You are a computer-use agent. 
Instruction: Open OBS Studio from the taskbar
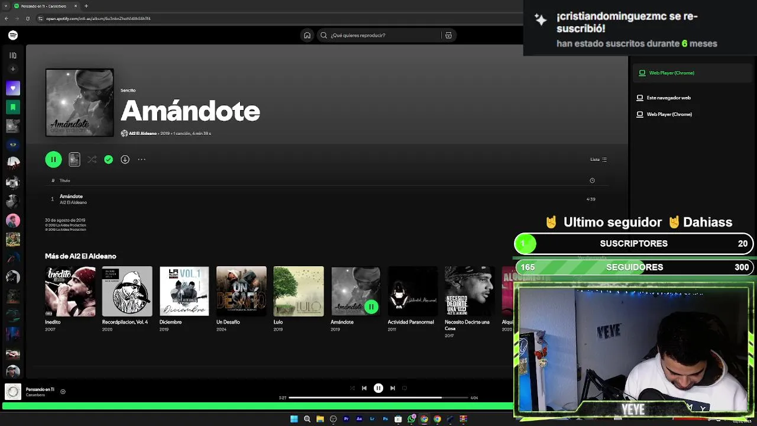pos(333,419)
